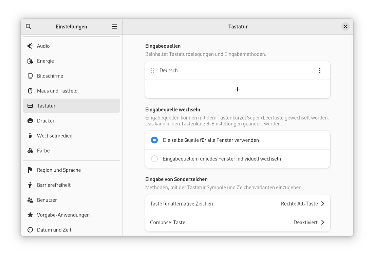The width and height of the screenshot is (374, 259).
Task: Click the Barrierefreiheit accessibility icon
Action: pyautogui.click(x=30, y=185)
